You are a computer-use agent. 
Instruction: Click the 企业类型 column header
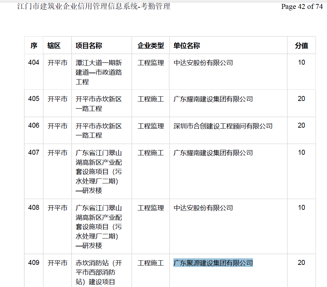pos(151,46)
